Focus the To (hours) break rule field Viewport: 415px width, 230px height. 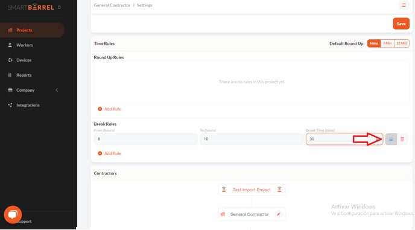pos(252,139)
